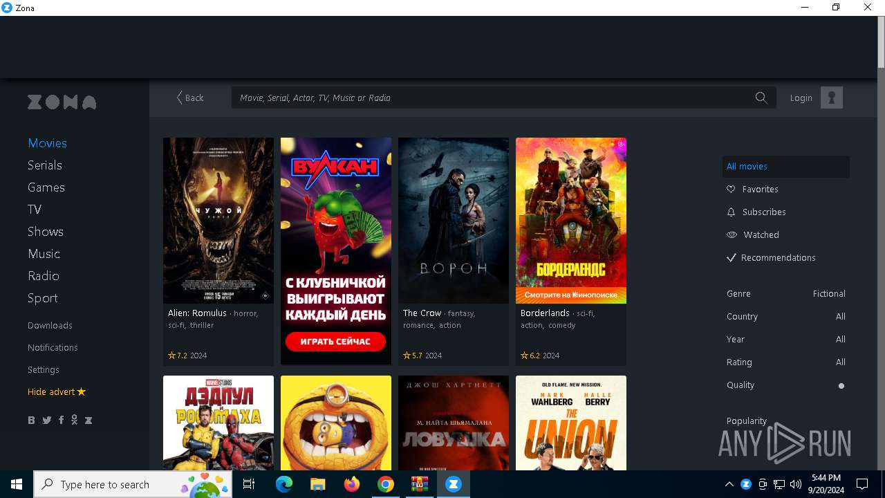Image resolution: width=885 pixels, height=498 pixels.
Task: Click the Vulkan casino advert banner
Action: [x=336, y=251]
